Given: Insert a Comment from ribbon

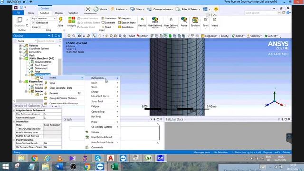Looking at the screenshot, I should click(x=108, y=23).
